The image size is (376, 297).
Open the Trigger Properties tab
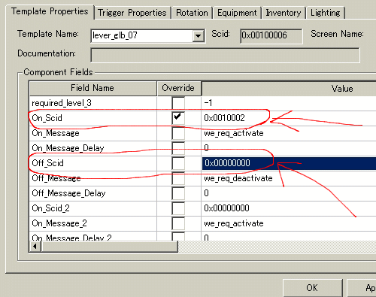coord(132,13)
